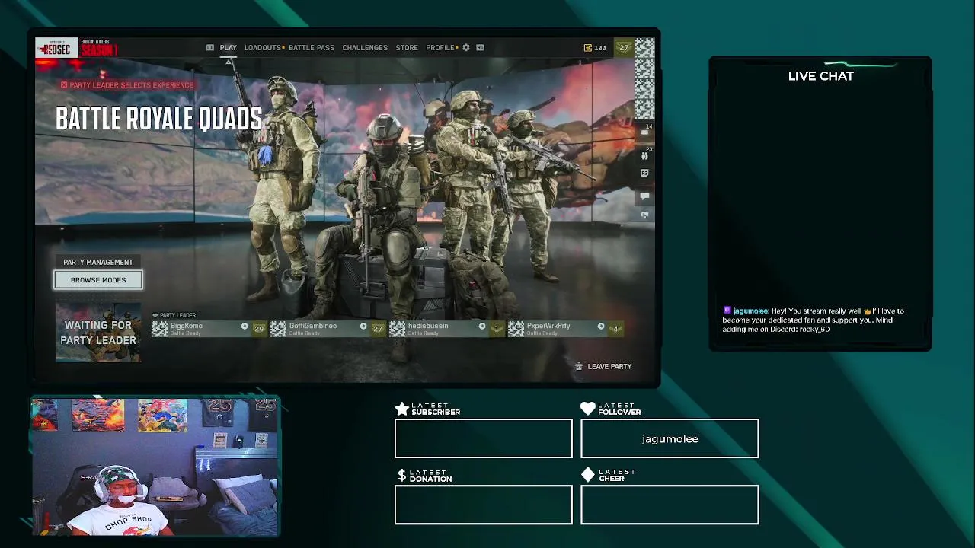Click the diamond icon beside Latest Cheer
Viewport: 975px width, 548px height.
[x=588, y=475]
